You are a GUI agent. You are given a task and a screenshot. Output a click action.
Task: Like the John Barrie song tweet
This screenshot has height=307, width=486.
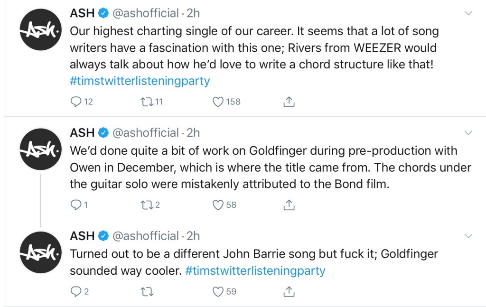218,291
